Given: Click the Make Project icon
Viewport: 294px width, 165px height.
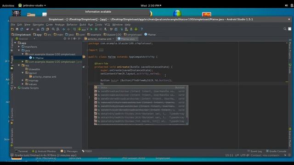Looking at the screenshot, I should [74, 29].
